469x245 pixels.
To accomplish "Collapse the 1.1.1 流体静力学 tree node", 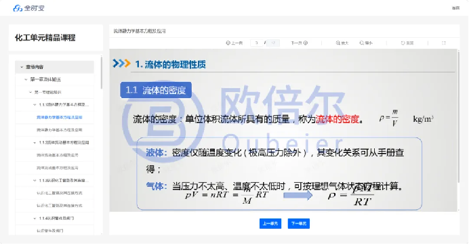I will [35, 105].
